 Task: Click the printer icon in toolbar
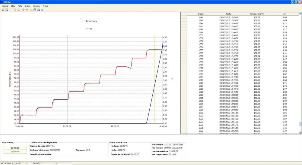pyautogui.click(x=38, y=10)
